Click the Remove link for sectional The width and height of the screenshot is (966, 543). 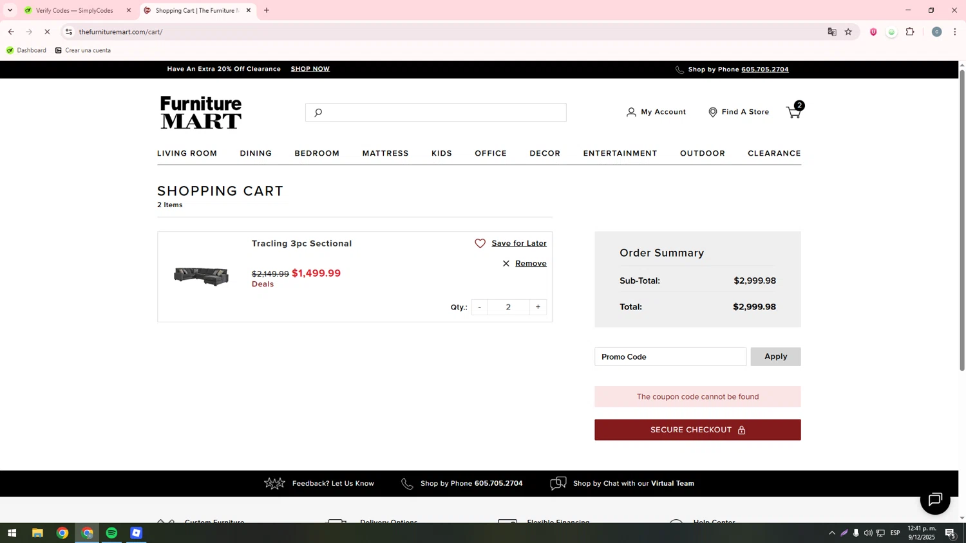coord(531,263)
